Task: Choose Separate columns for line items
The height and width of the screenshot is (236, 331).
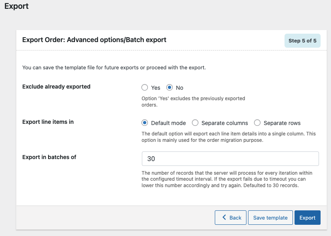Action: [195, 123]
